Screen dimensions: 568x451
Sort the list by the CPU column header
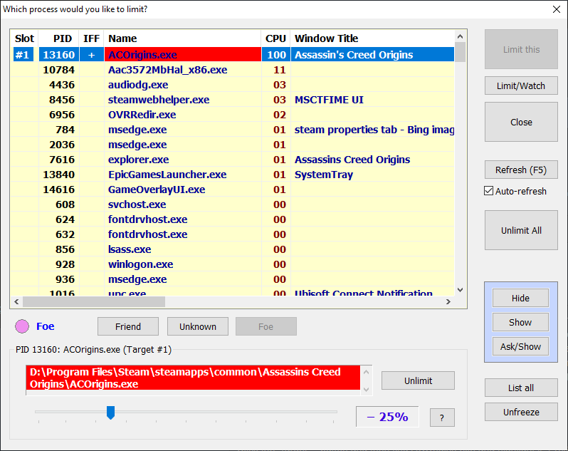[275, 38]
